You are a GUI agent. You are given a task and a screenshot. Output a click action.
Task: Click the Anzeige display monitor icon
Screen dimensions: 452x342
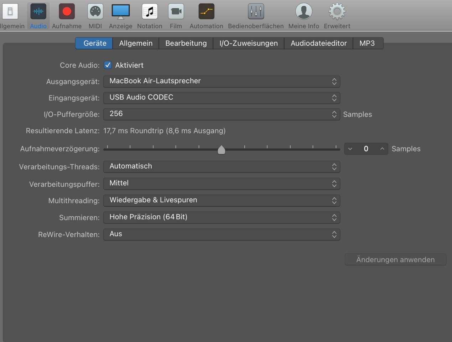pyautogui.click(x=120, y=12)
